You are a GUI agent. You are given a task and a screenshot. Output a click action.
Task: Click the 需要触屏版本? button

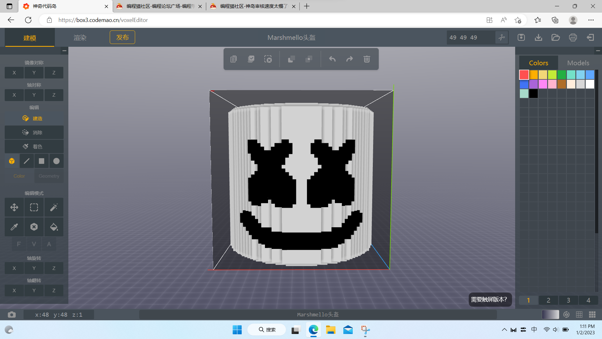[x=490, y=299]
